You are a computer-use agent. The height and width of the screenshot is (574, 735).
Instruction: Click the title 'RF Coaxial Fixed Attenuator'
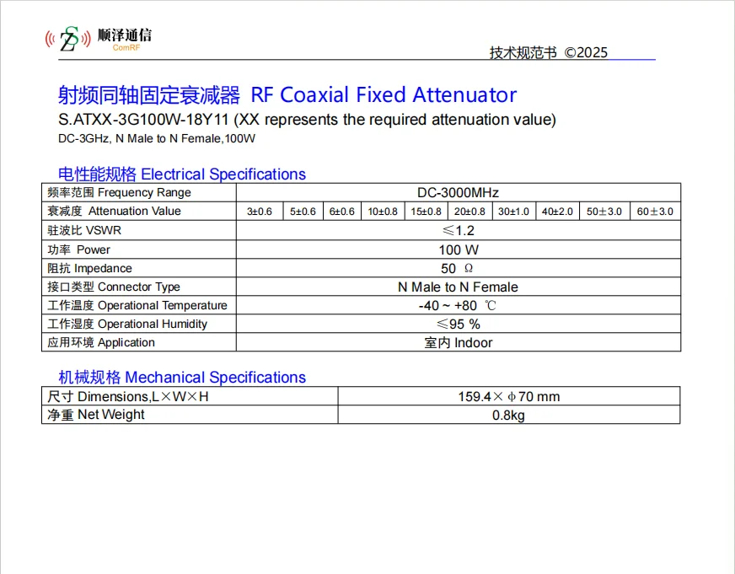click(x=384, y=94)
